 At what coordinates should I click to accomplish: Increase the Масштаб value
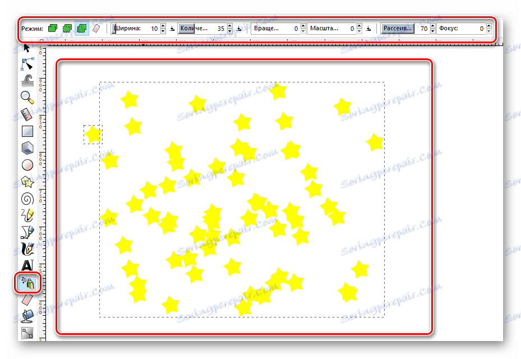click(x=359, y=26)
